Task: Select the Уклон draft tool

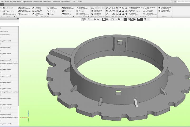Action: click(50, 14)
